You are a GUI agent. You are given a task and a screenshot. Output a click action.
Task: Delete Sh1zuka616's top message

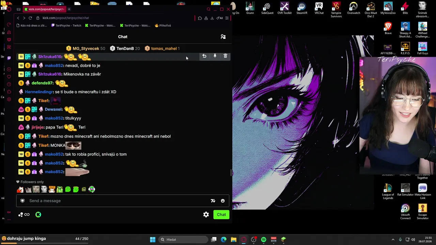[x=225, y=56]
